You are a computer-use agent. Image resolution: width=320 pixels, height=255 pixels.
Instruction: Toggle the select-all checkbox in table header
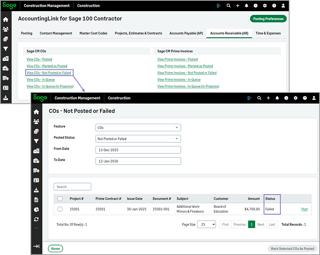pos(60,199)
